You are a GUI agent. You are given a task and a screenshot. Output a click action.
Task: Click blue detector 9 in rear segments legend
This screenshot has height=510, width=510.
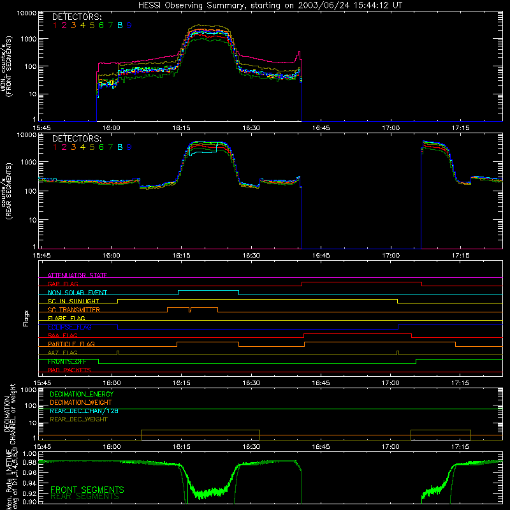(x=129, y=147)
